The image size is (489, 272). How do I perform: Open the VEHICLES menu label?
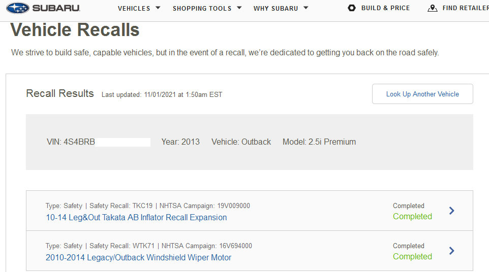[x=134, y=9]
